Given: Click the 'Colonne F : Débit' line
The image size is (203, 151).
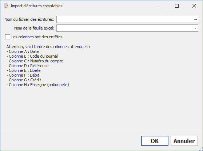Looking at the screenshot, I should tap(23, 75).
